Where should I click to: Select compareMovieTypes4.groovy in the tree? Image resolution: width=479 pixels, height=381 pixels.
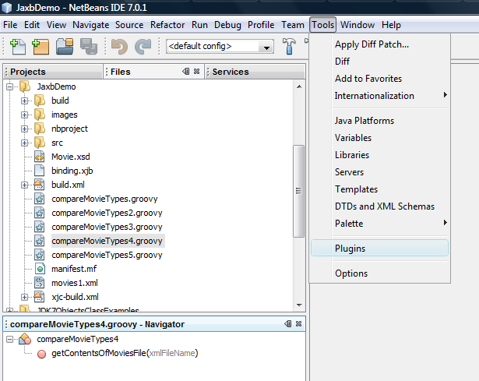coord(107,241)
